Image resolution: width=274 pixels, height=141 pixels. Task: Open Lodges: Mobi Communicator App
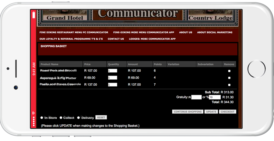click(152, 39)
